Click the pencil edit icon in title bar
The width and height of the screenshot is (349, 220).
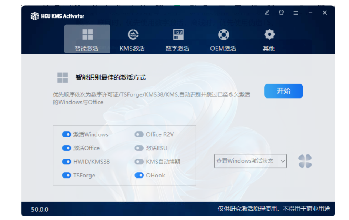(267, 13)
